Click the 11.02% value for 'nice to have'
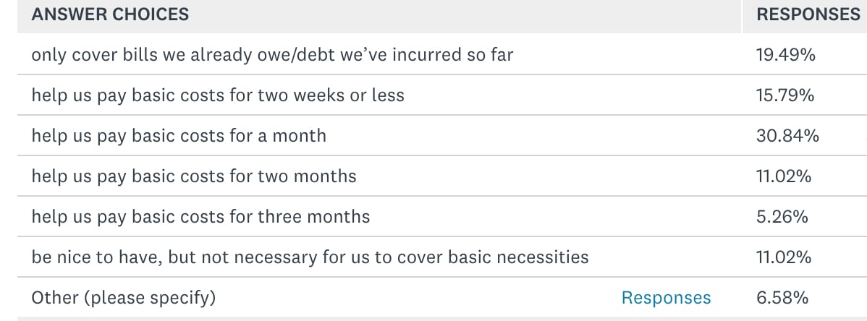The height and width of the screenshot is (321, 867). tap(784, 257)
